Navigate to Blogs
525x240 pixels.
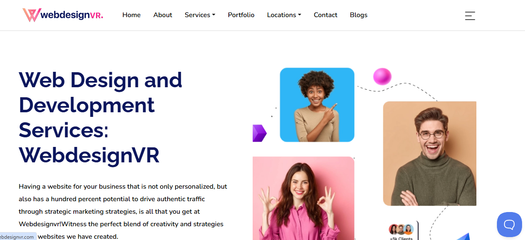pos(359,15)
